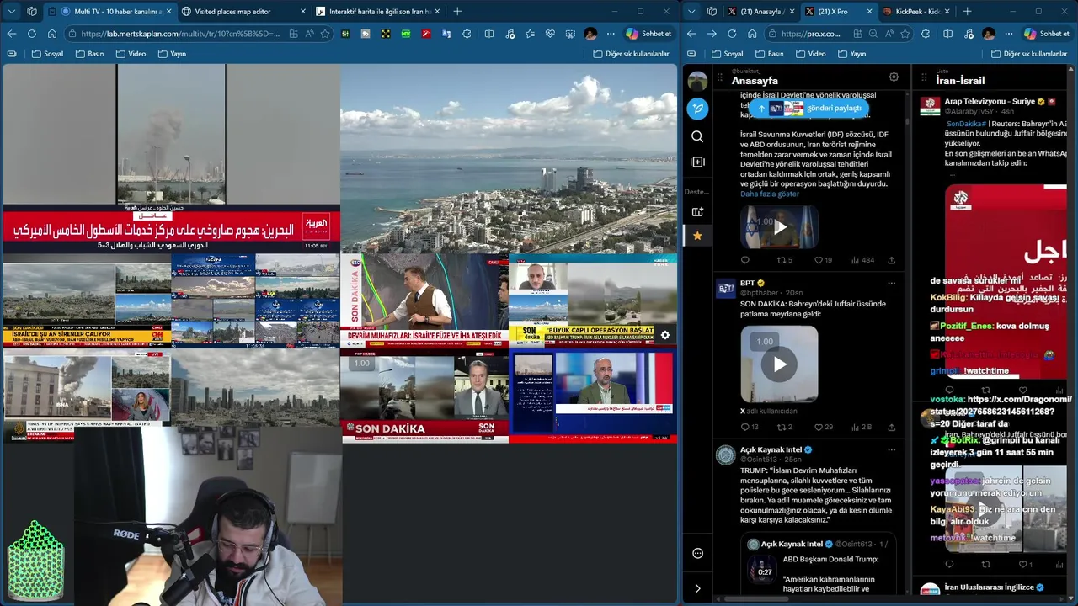Go to home page in left browser

point(51,34)
